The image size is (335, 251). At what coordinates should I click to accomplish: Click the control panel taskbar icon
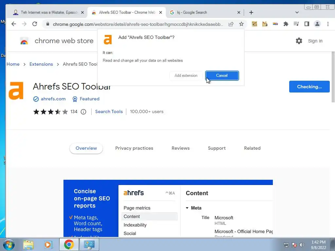(89, 244)
